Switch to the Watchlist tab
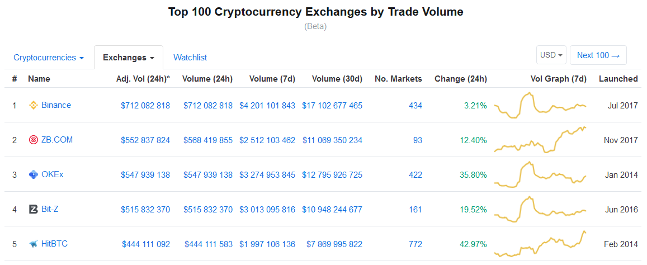This screenshot has width=647, height=265. pos(190,58)
